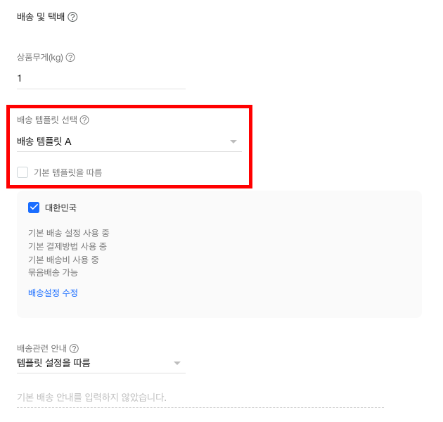The width and height of the screenshot is (443, 422).
Task: Click the 묶음배송 가능 status line
Action: (x=53, y=272)
